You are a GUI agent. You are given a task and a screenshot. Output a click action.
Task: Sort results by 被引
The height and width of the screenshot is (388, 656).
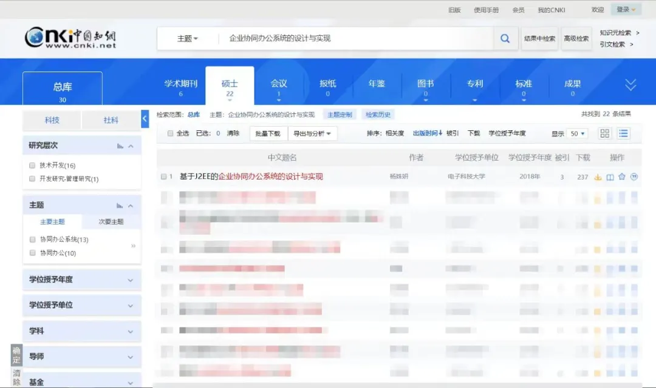453,133
